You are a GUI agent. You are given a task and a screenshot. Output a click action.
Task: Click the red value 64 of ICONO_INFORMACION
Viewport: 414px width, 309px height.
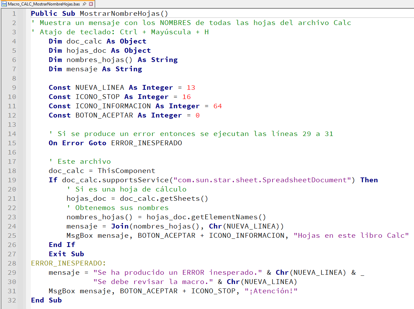(x=217, y=106)
